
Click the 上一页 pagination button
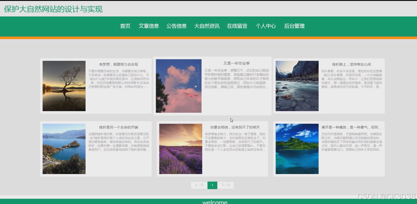199,185
